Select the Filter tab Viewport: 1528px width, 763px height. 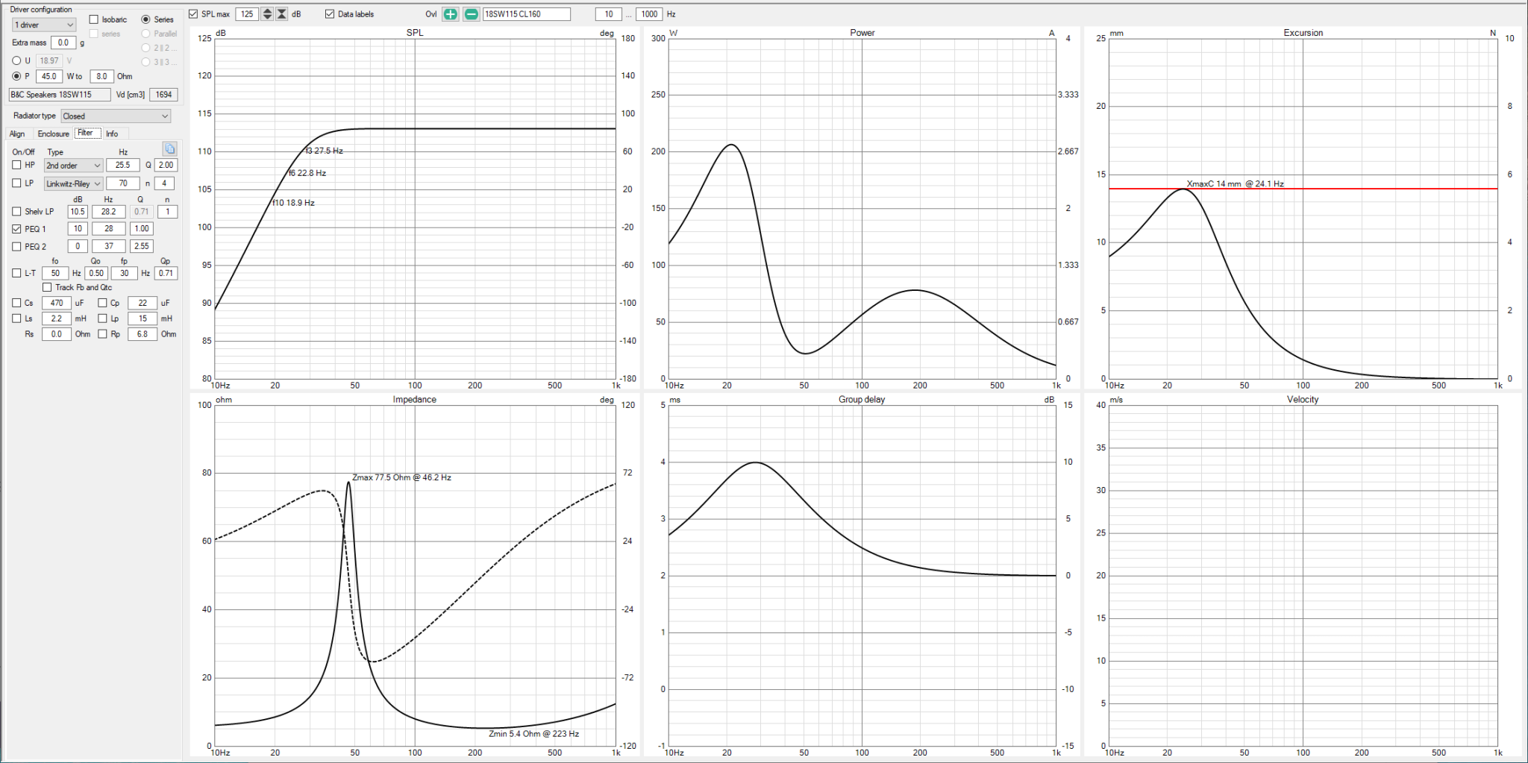86,133
